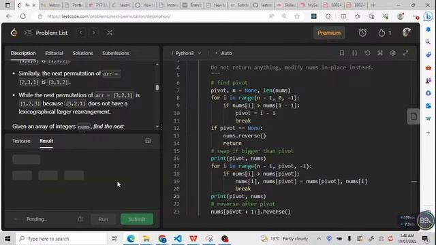Refresh the page with reload icon
Image resolution: width=436 pixels, height=245 pixels.
[23, 16]
